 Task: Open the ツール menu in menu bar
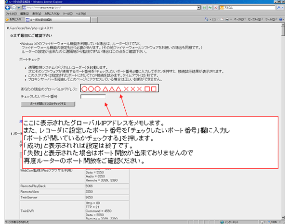point(67,14)
